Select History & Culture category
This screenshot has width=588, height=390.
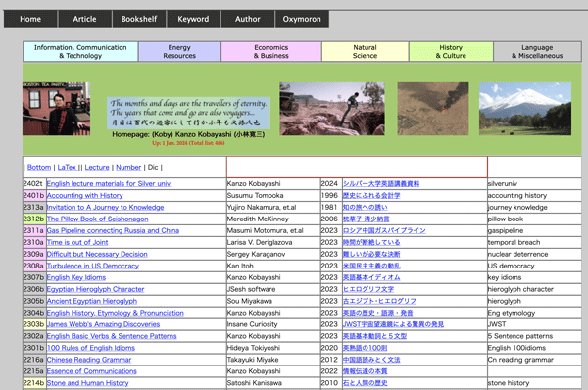click(451, 51)
